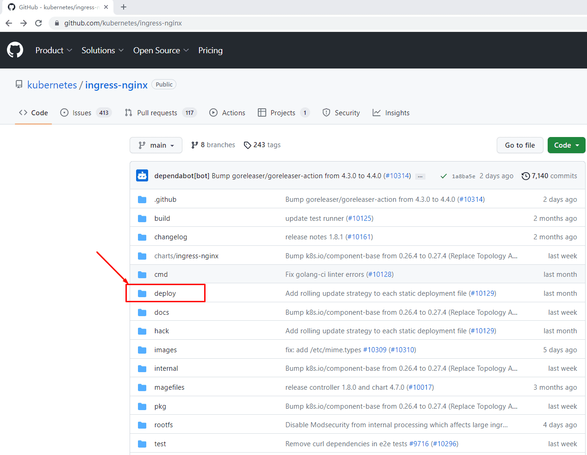Open the Pull requests tab
587x455 pixels.
point(161,113)
